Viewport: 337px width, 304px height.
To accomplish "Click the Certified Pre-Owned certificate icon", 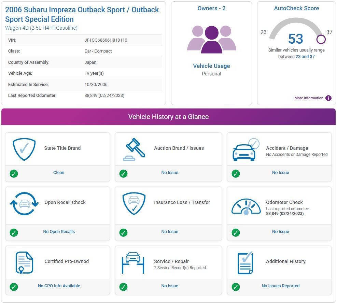I will (x=24, y=262).
